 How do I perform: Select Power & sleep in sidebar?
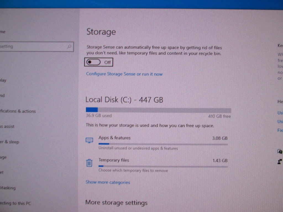point(9,142)
